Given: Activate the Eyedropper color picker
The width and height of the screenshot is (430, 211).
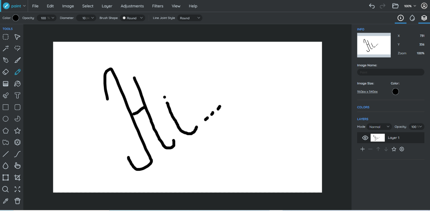Looking at the screenshot, I should [x=5, y=201].
